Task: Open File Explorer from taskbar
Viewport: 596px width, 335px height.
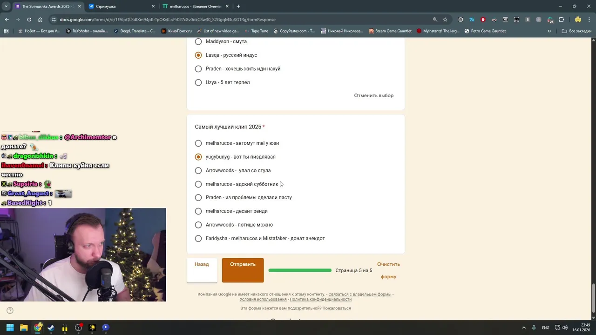Action: click(24, 328)
